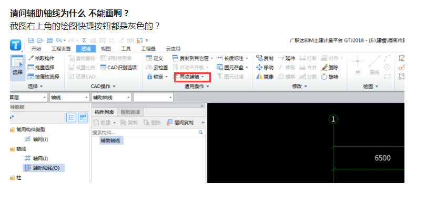Viewport: 446px width, 206px height.
Task: Click the 定义 button
Action: [x=155, y=58]
